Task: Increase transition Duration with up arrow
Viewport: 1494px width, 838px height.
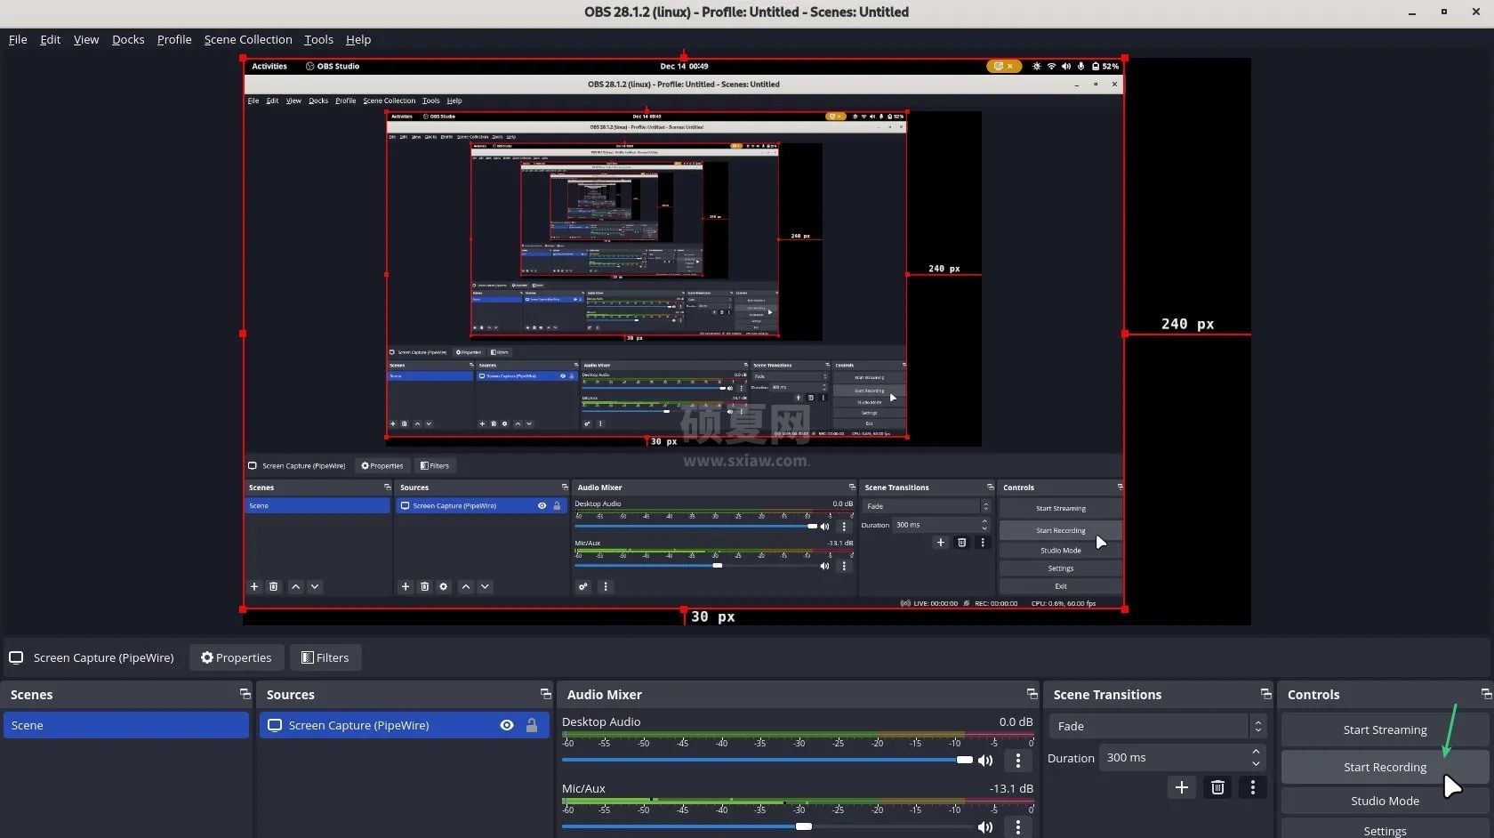Action: [x=1256, y=753]
